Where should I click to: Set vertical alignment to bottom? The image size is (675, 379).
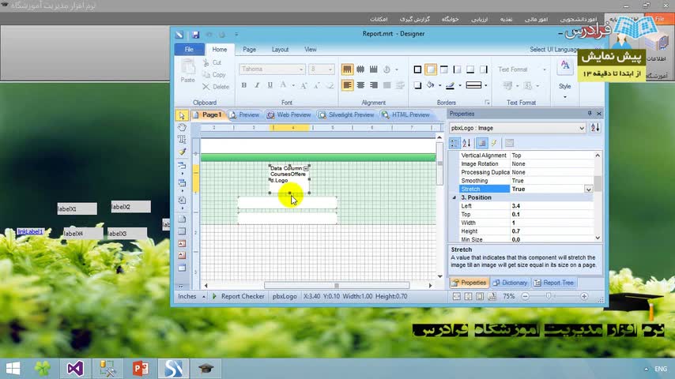coord(374,69)
